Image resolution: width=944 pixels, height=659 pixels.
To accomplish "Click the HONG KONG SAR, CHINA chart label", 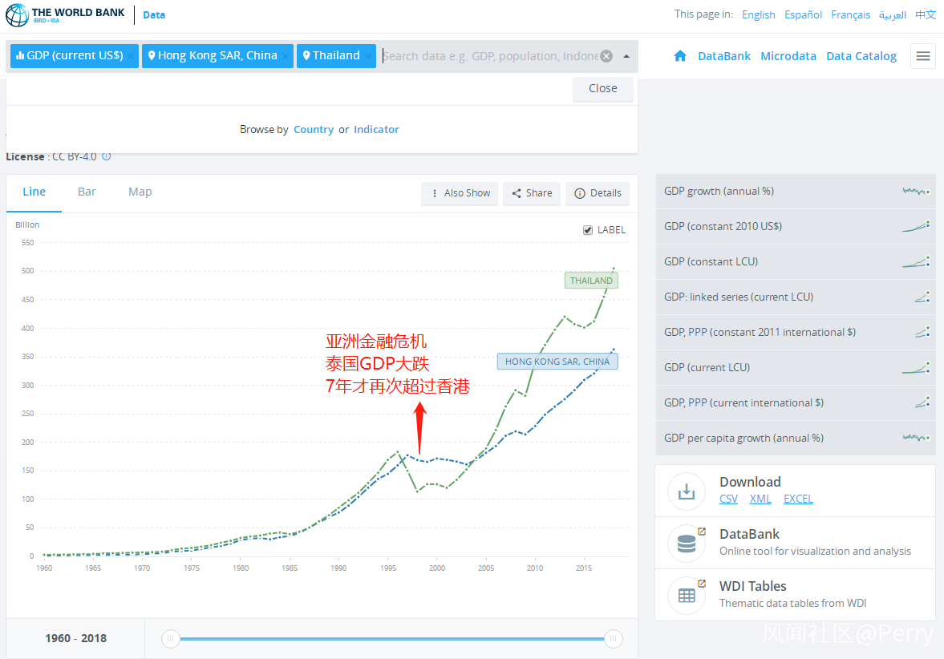I will (x=557, y=362).
